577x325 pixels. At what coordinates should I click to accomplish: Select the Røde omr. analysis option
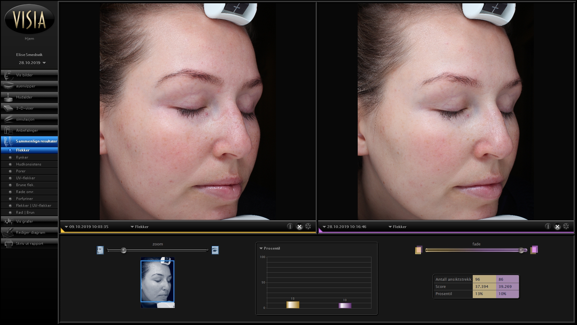click(29, 192)
